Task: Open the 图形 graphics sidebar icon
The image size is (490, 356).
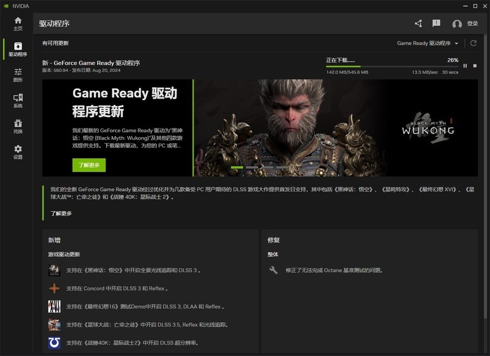Action: point(18,75)
